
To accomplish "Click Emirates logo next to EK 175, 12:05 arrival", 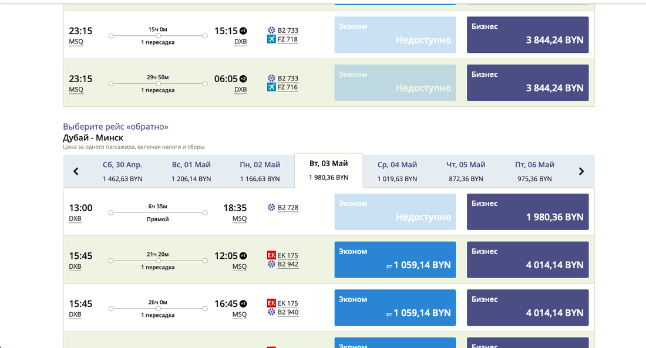I will pyautogui.click(x=271, y=255).
